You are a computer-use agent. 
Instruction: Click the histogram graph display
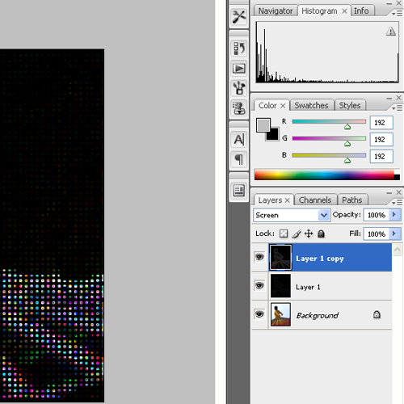(x=327, y=52)
